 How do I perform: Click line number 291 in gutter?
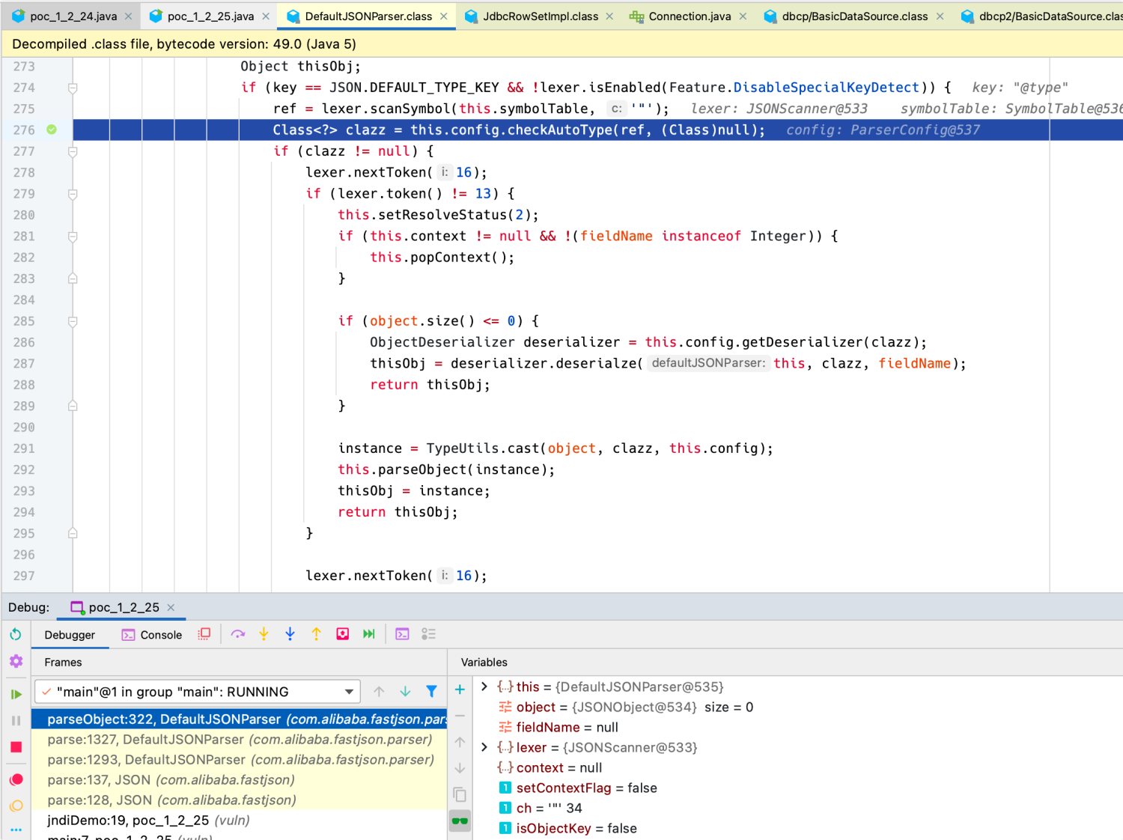click(x=24, y=448)
